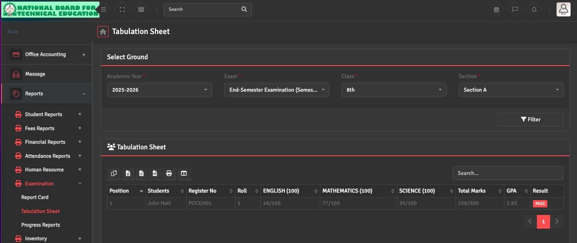The image size is (577, 243).
Task: Open notifications bell icon
Action: coord(534,10)
